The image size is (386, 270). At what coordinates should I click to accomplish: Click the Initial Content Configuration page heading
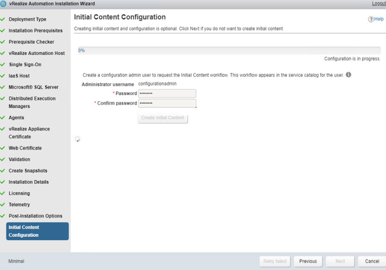pos(120,17)
